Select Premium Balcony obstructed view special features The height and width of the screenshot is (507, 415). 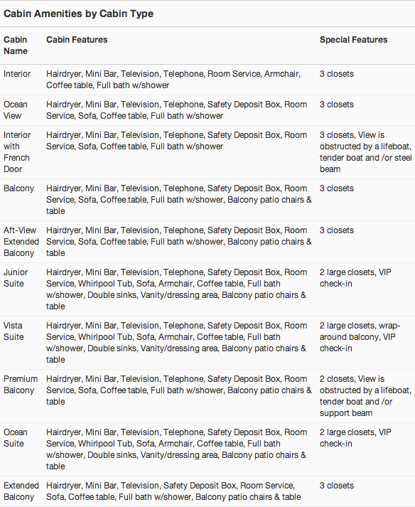(365, 396)
